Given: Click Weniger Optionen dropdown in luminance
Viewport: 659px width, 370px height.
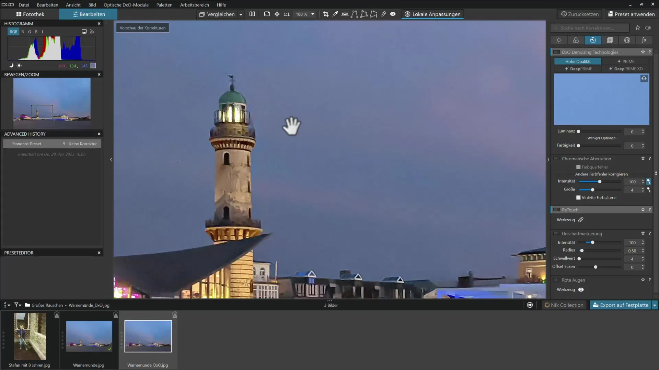Looking at the screenshot, I should coord(602,138).
